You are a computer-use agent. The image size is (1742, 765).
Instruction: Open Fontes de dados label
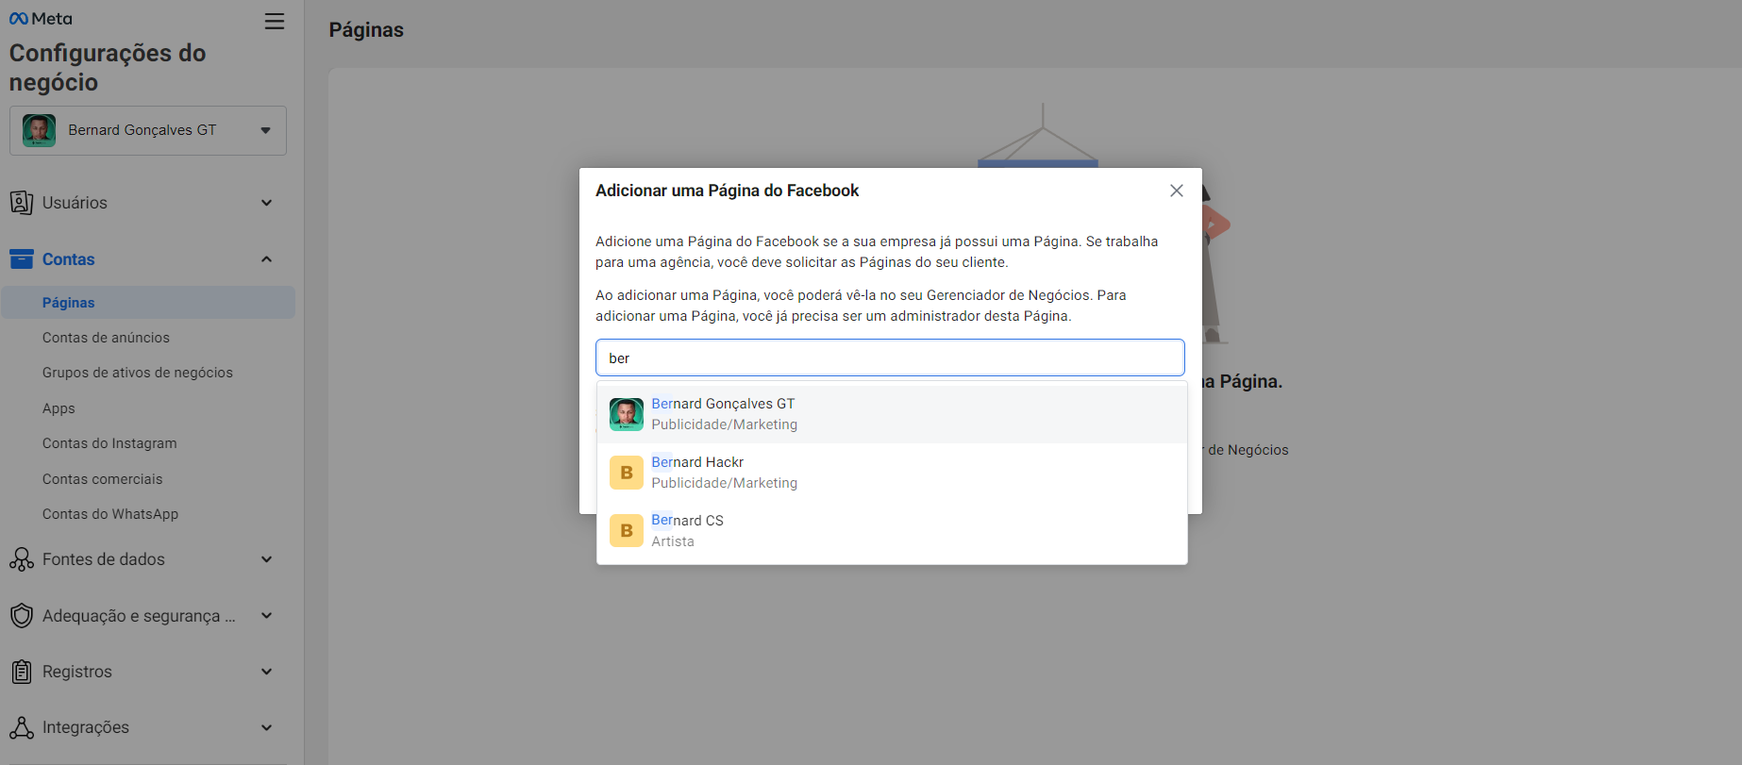coord(104,559)
